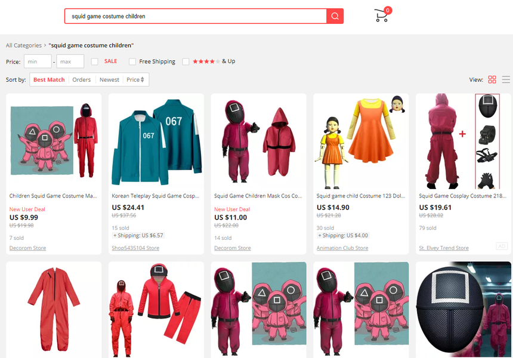Viewport: 513px width, 358px height.
Task: Open the orange doll dress product image
Action: (x=361, y=141)
